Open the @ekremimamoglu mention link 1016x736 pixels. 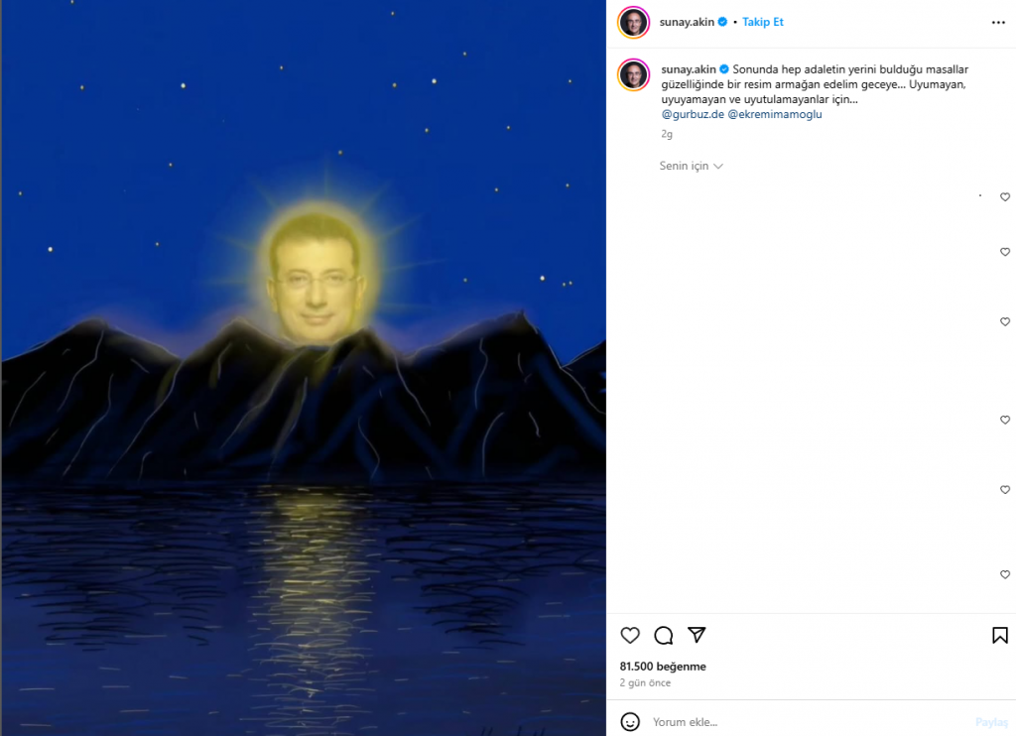pos(775,114)
